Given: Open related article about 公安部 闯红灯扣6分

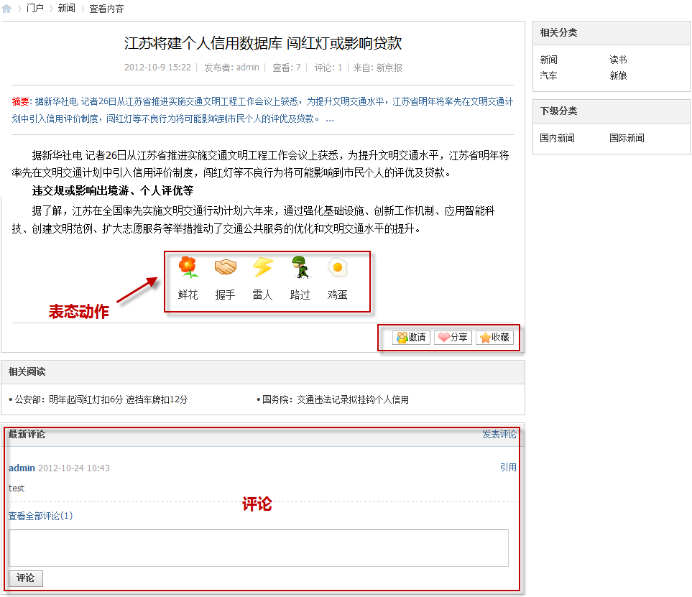Looking at the screenshot, I should tap(101, 399).
